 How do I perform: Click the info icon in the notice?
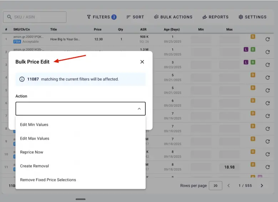(x=22, y=79)
